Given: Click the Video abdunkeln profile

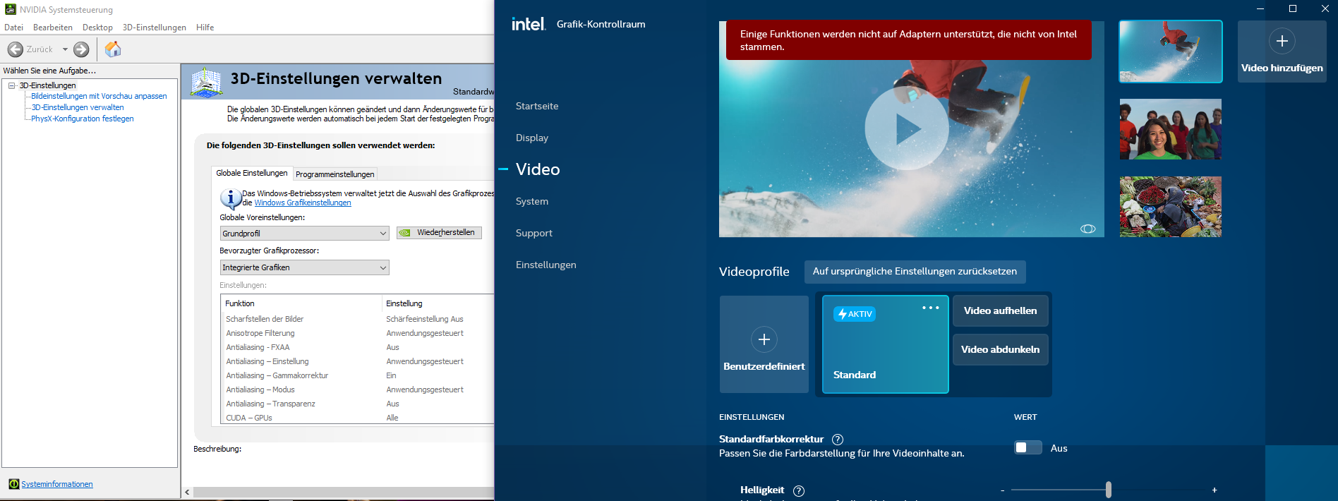Looking at the screenshot, I should (x=1000, y=350).
